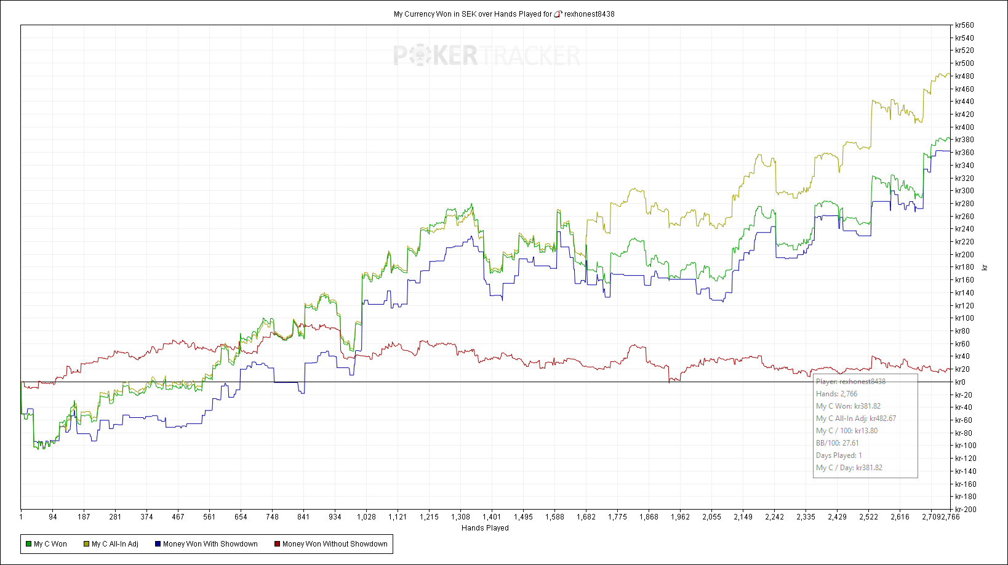
Task: Click the red Money Won Without Showdown swatch
Action: pos(277,544)
